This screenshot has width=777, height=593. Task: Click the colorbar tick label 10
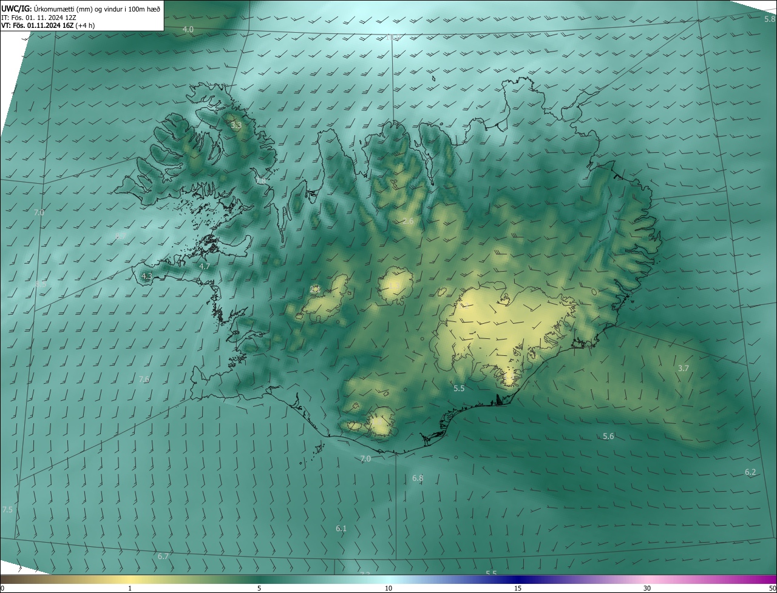[x=388, y=588]
